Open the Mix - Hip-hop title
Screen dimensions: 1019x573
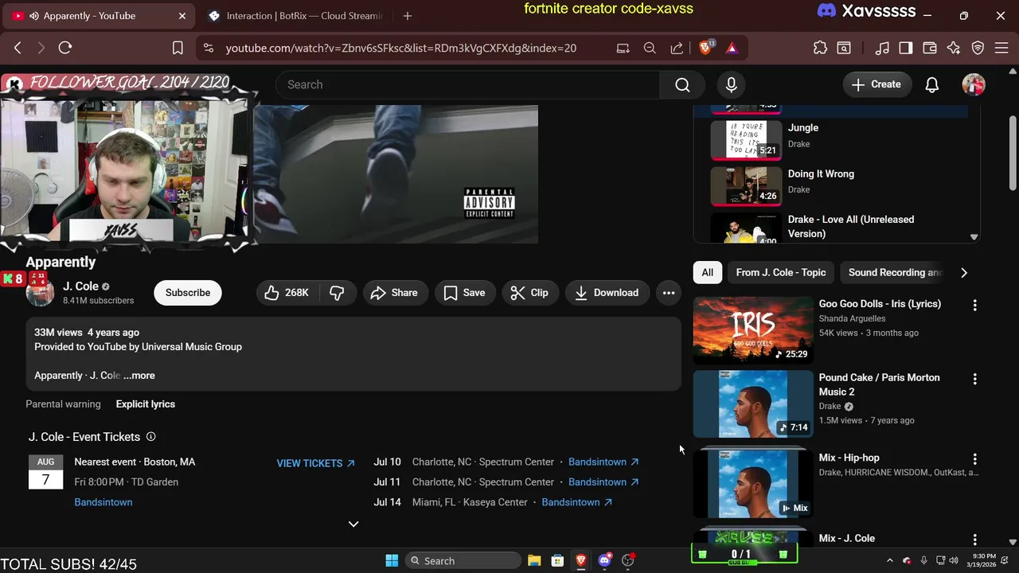click(849, 458)
